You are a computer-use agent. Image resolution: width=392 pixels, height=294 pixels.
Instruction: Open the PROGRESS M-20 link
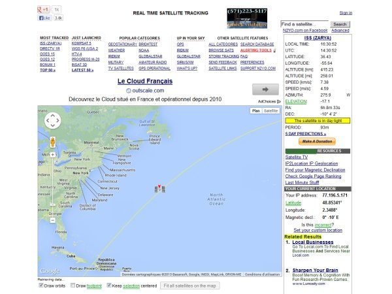[x=86, y=59]
